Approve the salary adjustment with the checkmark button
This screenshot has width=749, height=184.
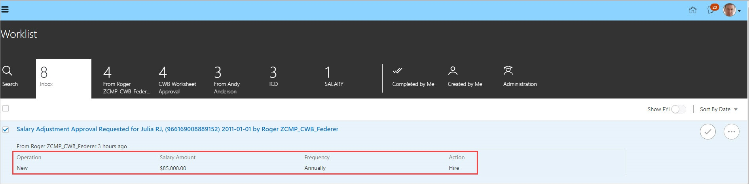pyautogui.click(x=707, y=132)
